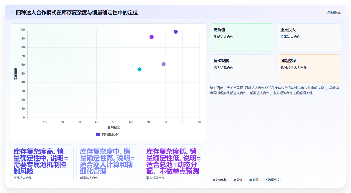351x193 pixels.
Task: Click the 头部达人合作 text in 高价值 card
Action: [x=223, y=37]
